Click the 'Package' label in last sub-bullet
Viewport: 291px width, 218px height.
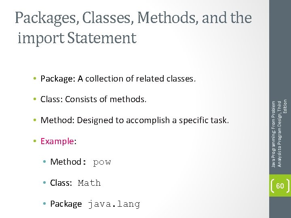[66, 204]
